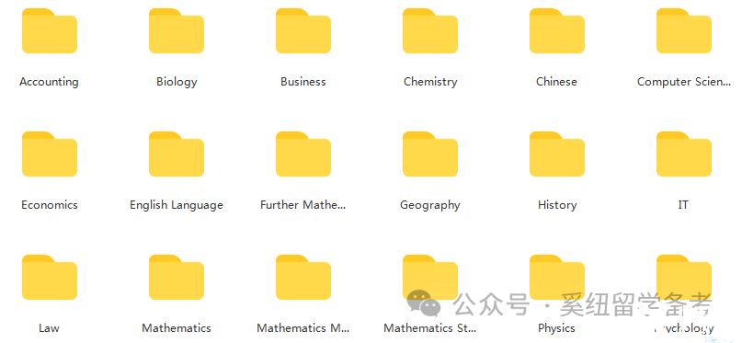
Task: Open the Geography folder
Action: pos(430,154)
